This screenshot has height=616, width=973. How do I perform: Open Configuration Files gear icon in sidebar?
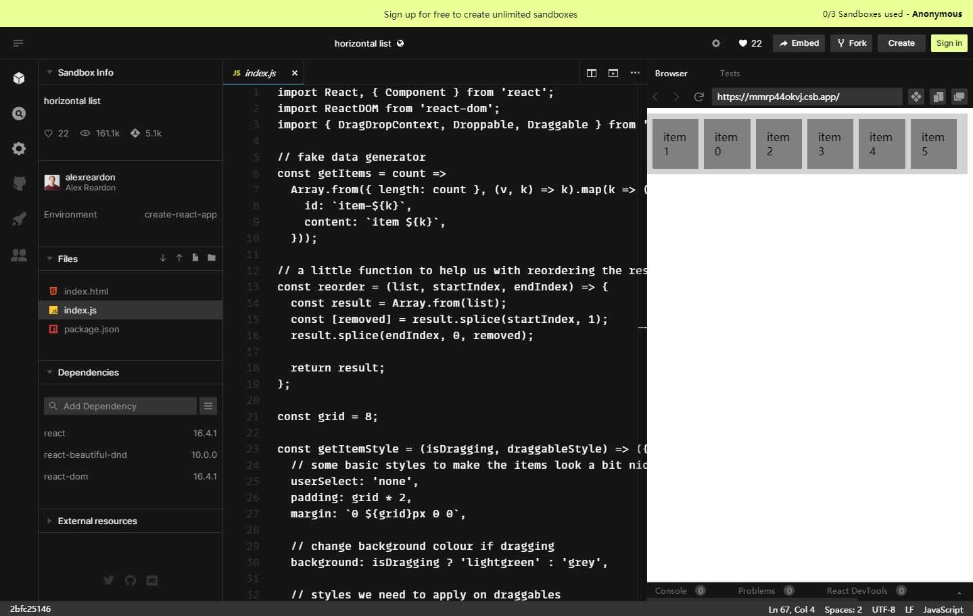pos(19,149)
